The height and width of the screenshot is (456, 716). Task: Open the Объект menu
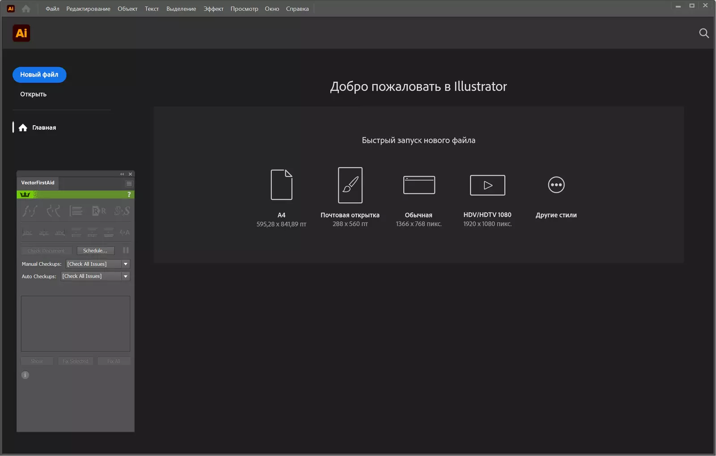(127, 8)
